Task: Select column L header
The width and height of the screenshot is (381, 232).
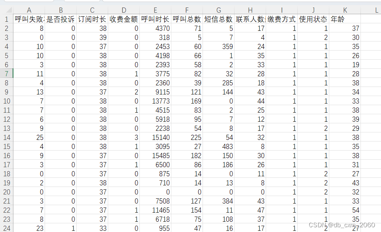Action: (x=371, y=10)
